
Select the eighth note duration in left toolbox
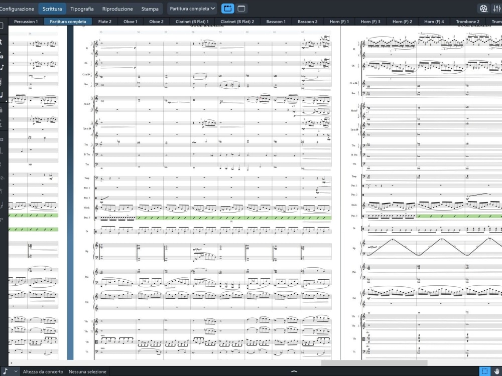tap(3, 68)
